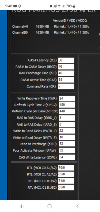
Task: Click the tRRD_S value field
Action: point(67,124)
